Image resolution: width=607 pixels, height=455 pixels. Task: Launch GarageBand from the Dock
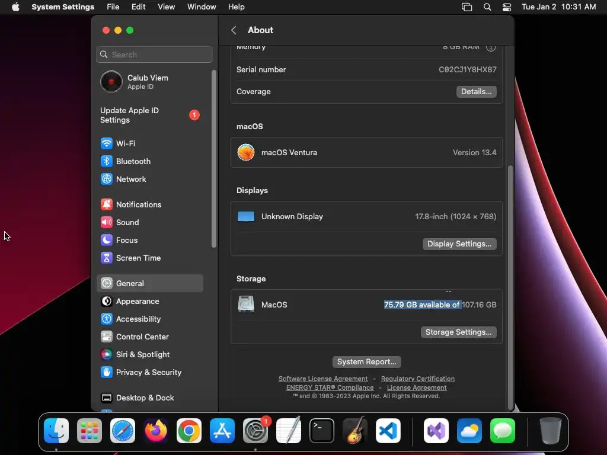(355, 431)
